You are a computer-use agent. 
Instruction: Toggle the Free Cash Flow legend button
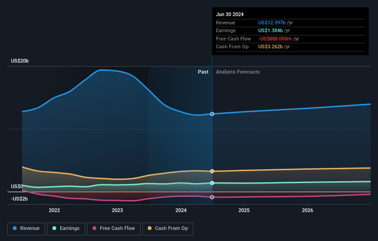tap(114, 229)
